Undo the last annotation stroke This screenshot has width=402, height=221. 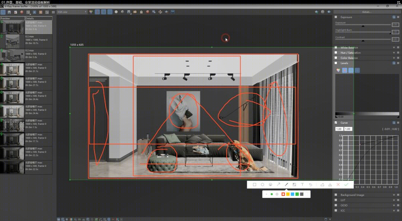(x=310, y=185)
